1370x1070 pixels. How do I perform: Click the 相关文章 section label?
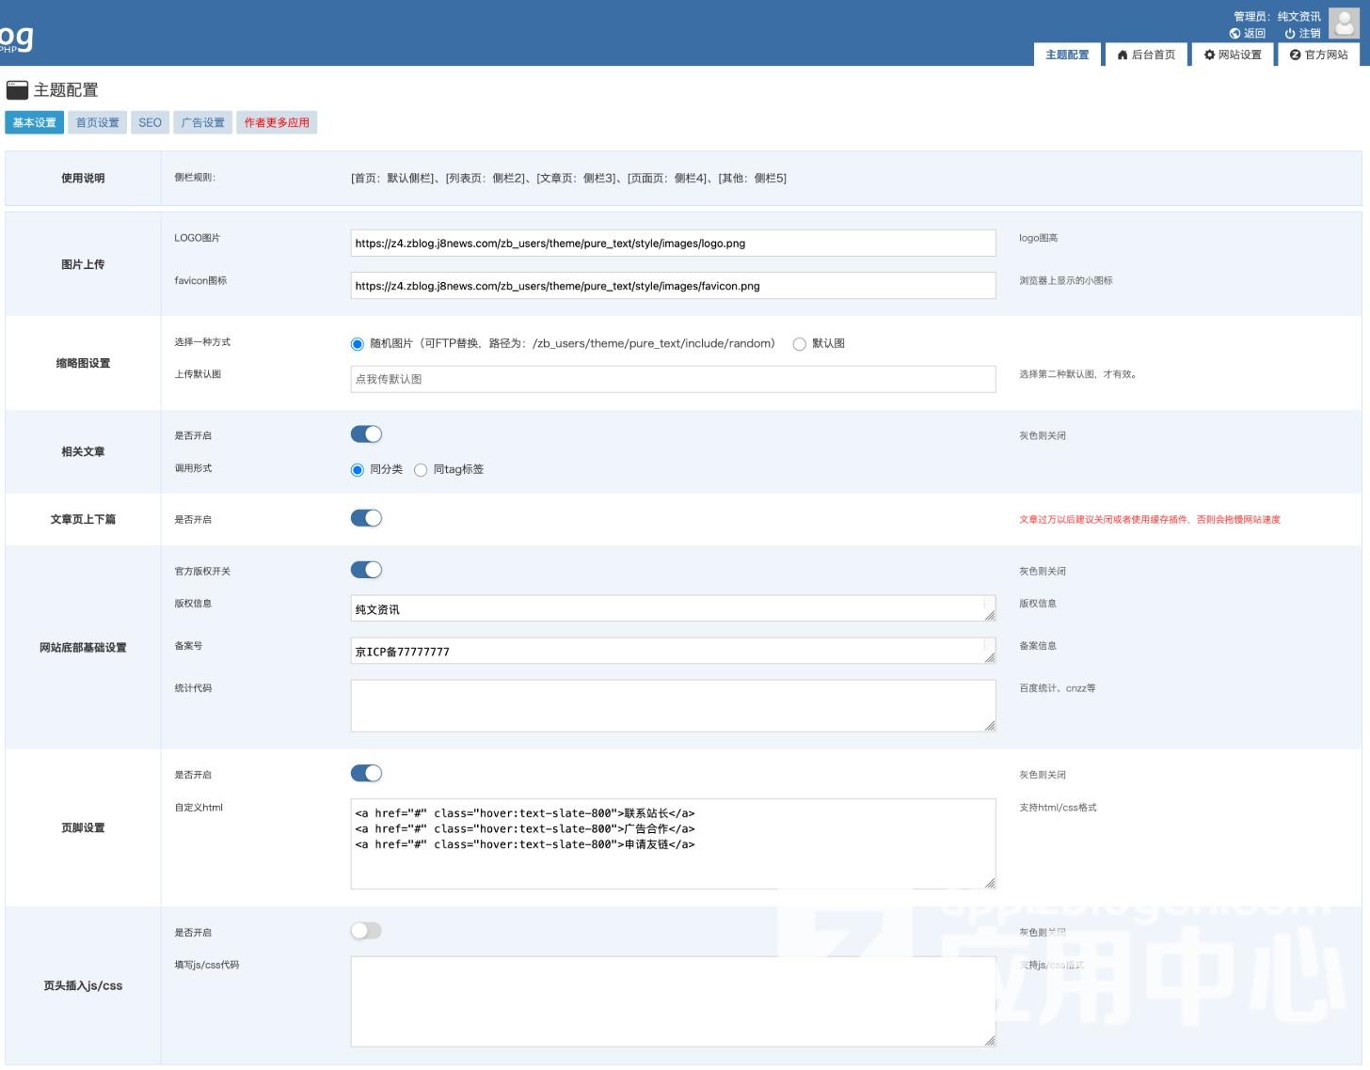(x=83, y=451)
